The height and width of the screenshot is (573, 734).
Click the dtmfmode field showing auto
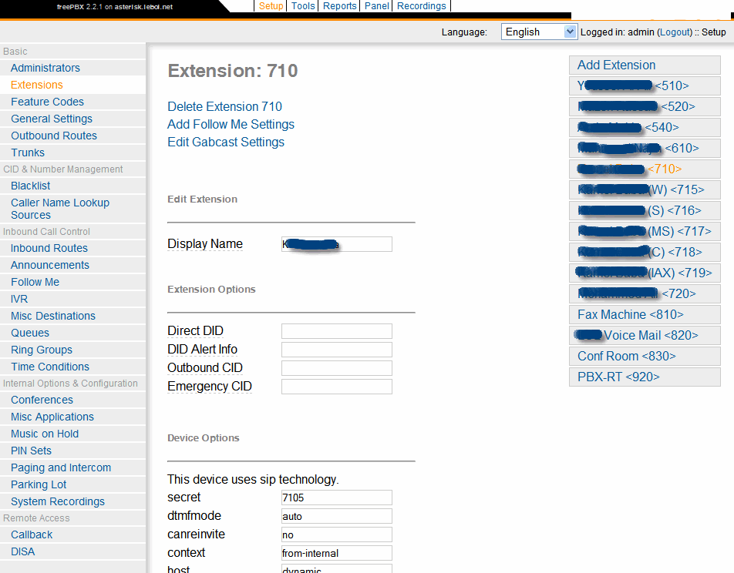pyautogui.click(x=337, y=517)
